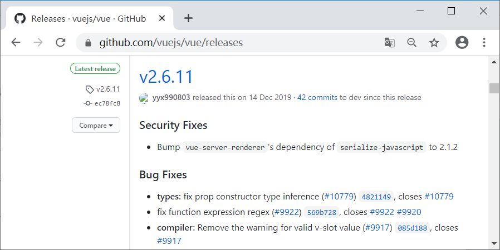
Task: Click the Bug Fixes heading
Action: click(163, 175)
